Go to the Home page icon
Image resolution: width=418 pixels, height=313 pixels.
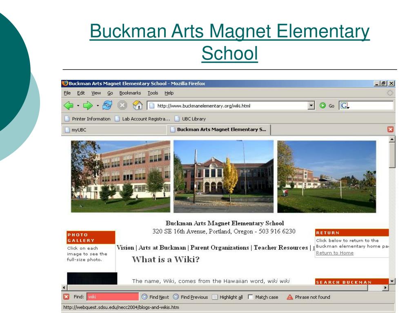138,106
